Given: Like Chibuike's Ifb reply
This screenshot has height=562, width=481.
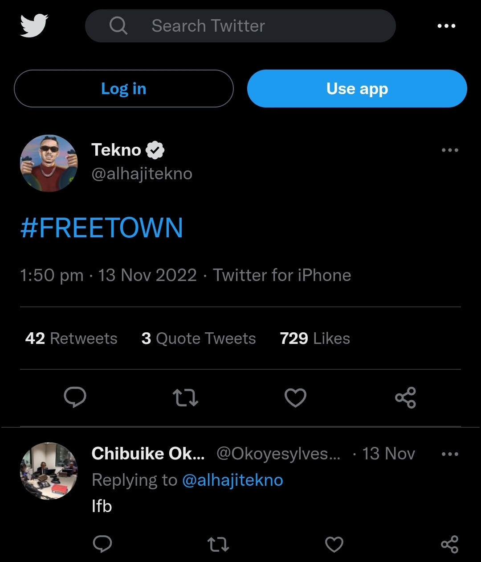Looking at the screenshot, I should (334, 544).
